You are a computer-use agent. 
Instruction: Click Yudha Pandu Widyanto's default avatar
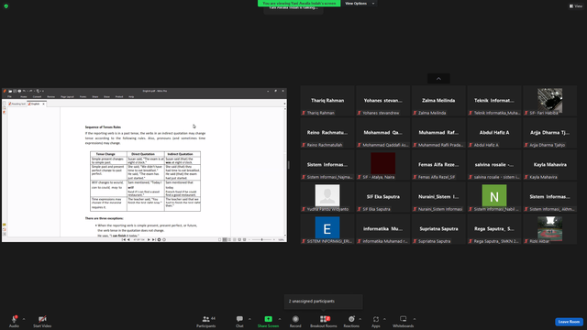pos(327,195)
